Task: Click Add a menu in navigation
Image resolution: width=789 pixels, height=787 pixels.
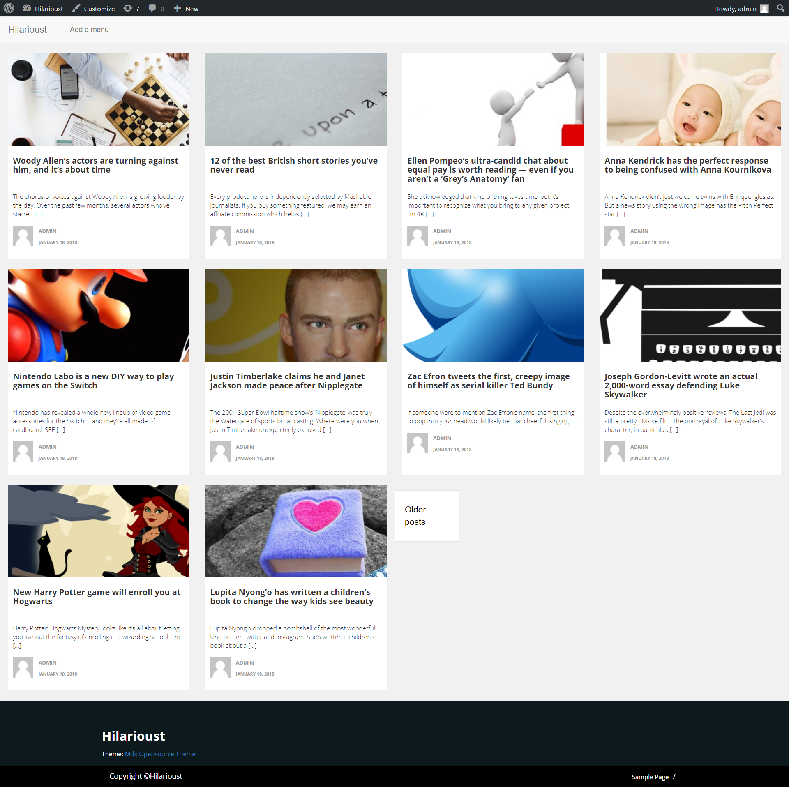Action: pos(89,30)
